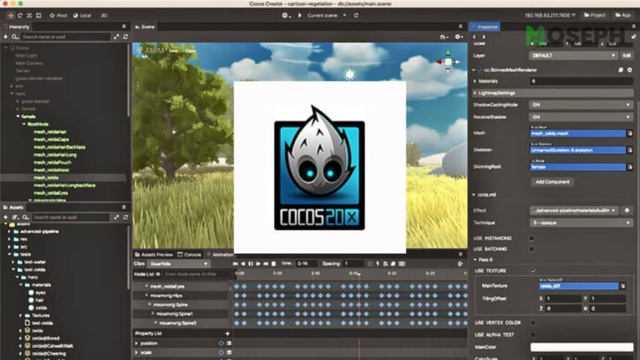Collapse the RootNode in Hierarchy
This screenshot has width=640, height=360.
coord(24,124)
